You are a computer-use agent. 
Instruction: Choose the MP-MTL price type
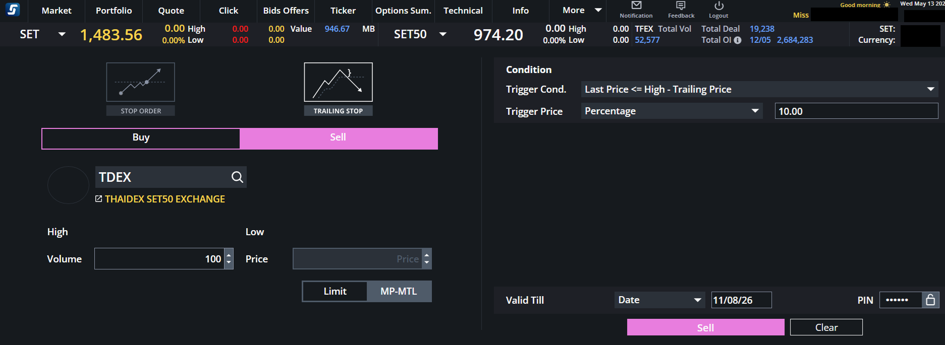coord(399,291)
